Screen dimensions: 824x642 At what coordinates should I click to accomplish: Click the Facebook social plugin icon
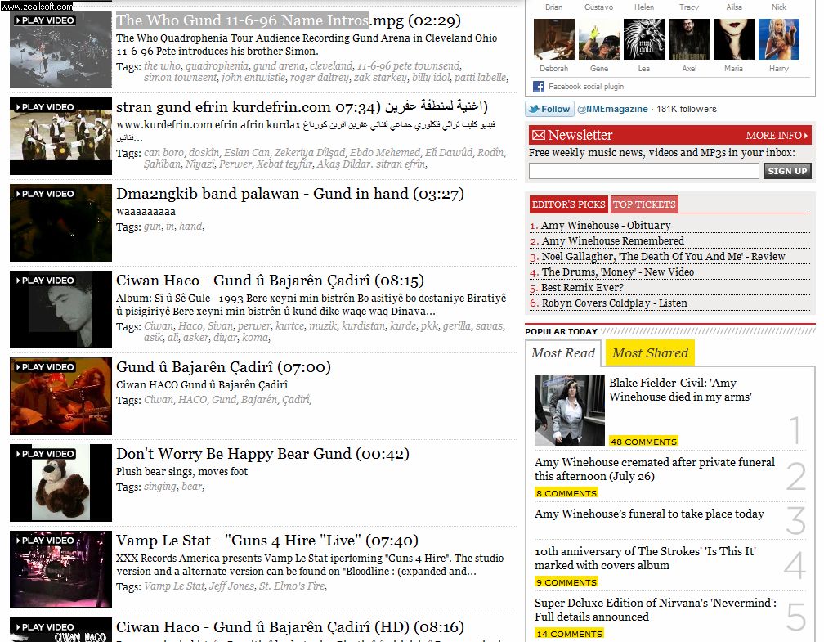pos(539,86)
